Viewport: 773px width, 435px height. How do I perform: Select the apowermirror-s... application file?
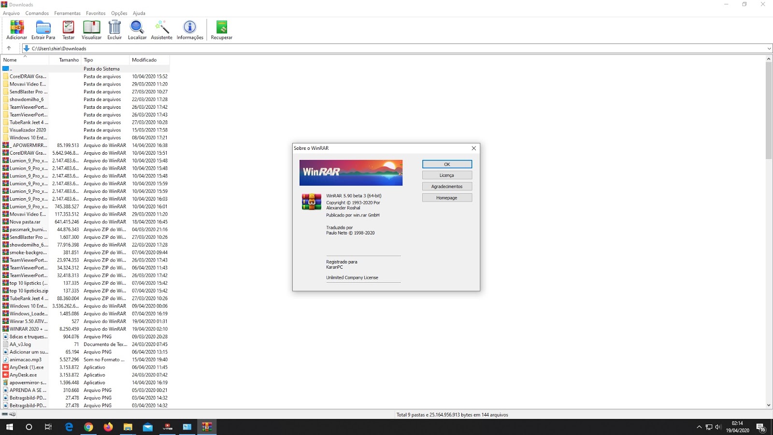(x=85, y=383)
